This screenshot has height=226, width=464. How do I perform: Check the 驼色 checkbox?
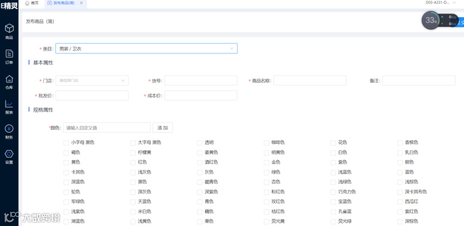coord(66,192)
